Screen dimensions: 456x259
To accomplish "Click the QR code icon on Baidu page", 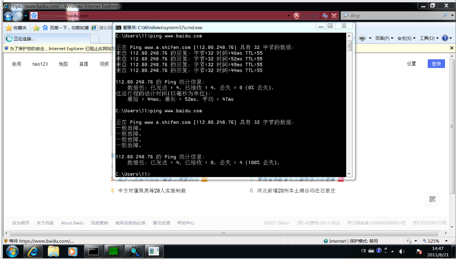I will [432, 199].
